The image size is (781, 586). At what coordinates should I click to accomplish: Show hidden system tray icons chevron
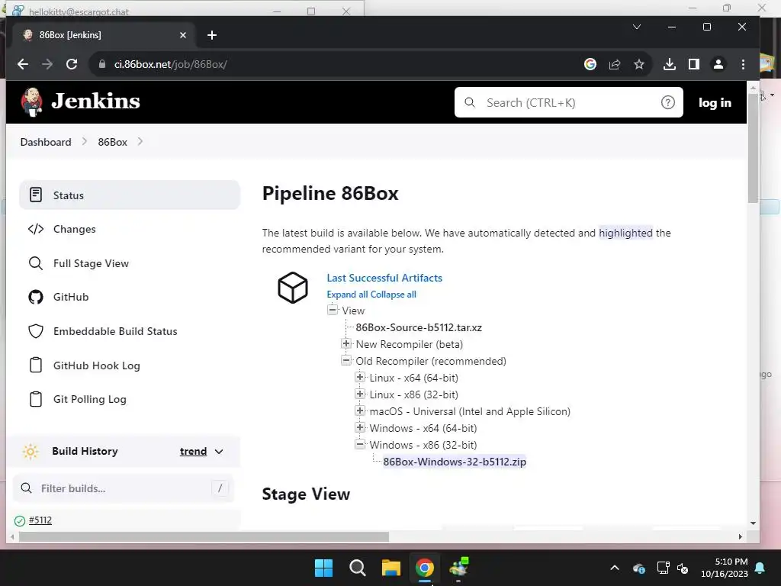click(615, 568)
